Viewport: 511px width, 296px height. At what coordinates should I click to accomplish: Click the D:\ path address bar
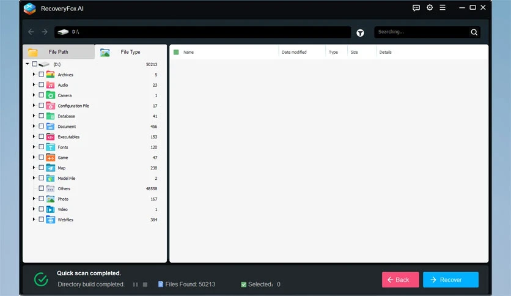(202, 32)
